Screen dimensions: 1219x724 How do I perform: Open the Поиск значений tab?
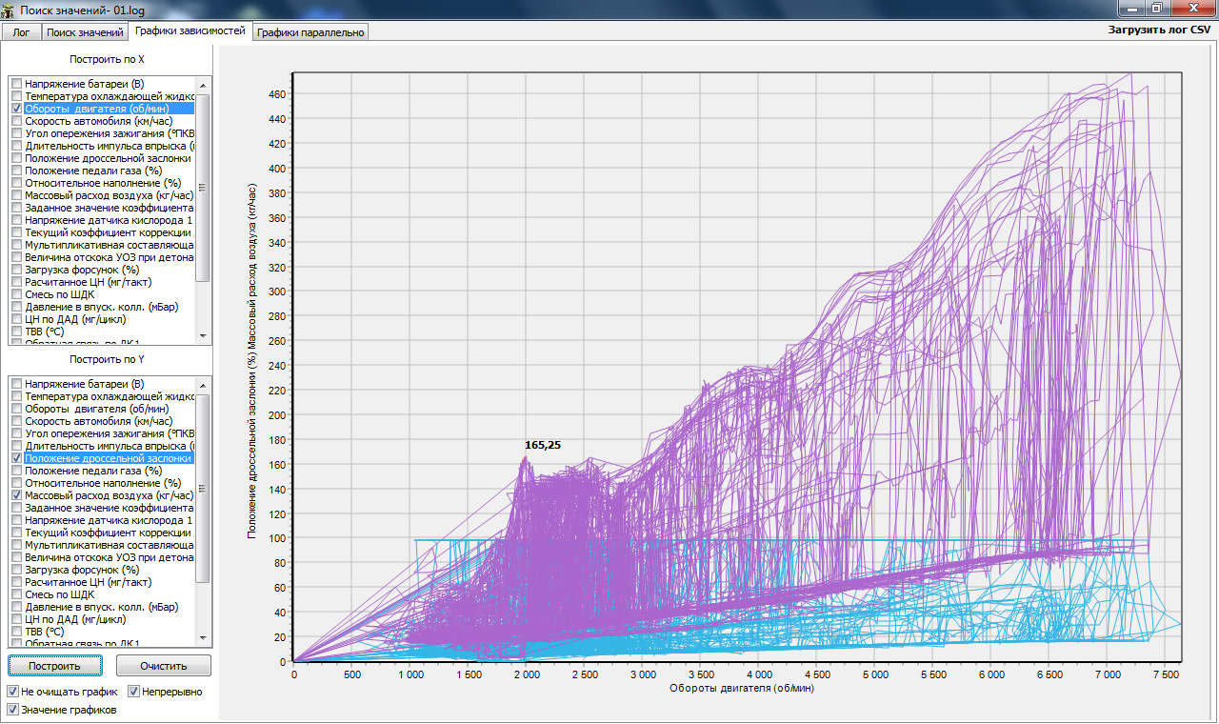point(86,32)
